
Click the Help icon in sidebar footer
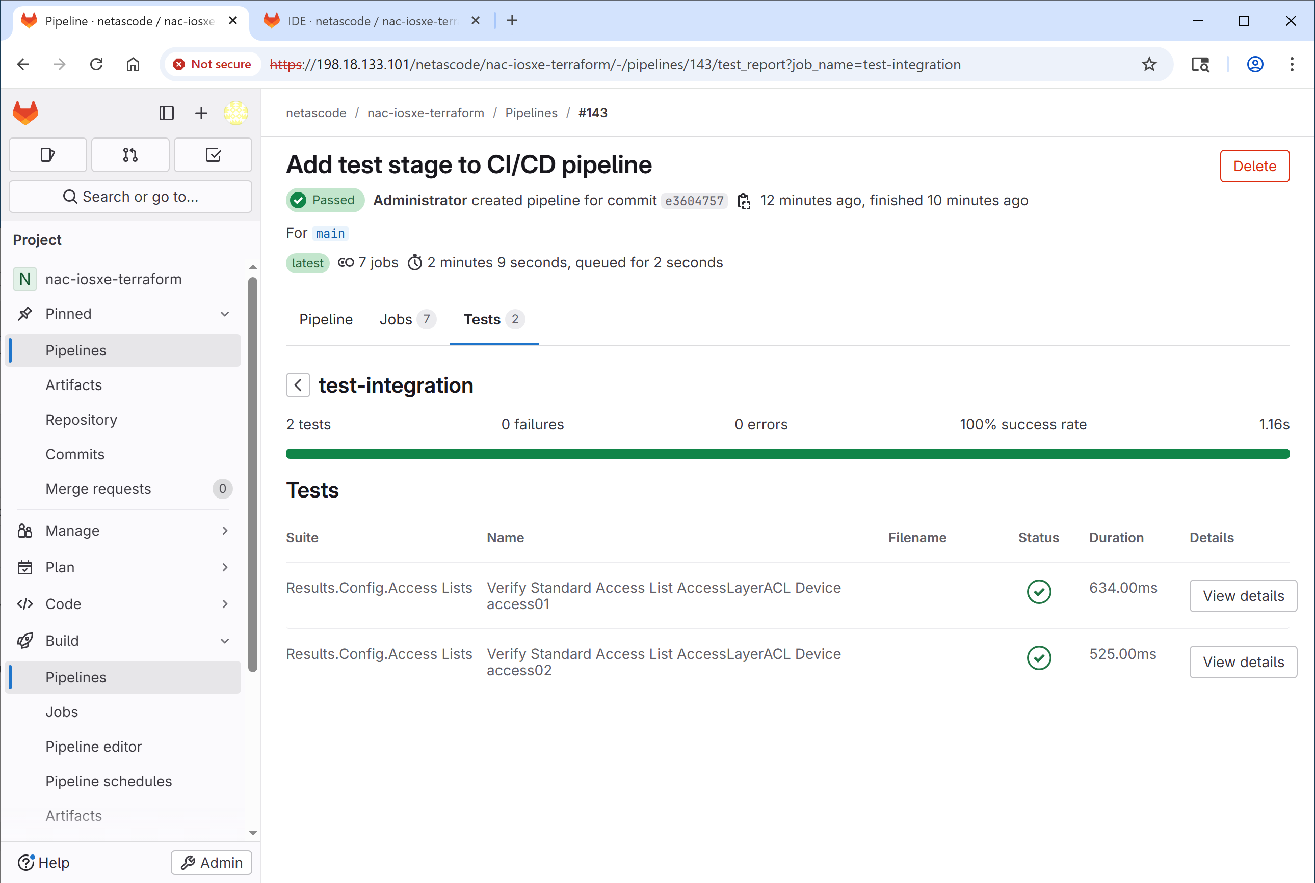click(x=25, y=862)
